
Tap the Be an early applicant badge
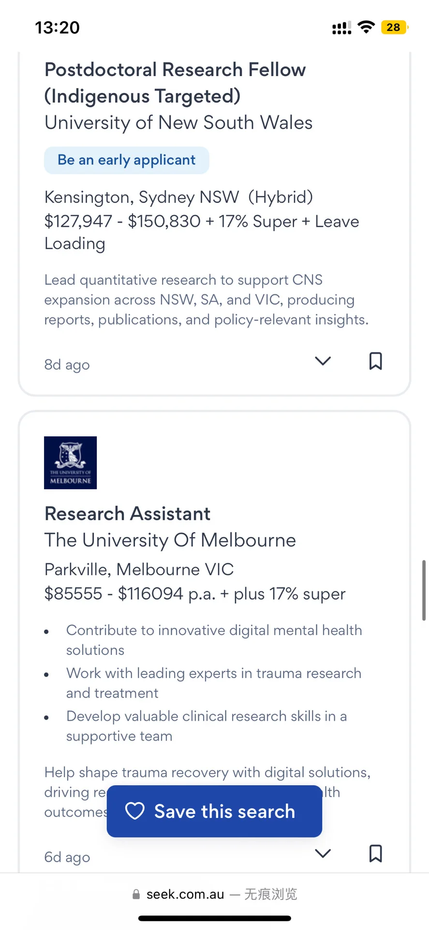click(x=127, y=160)
